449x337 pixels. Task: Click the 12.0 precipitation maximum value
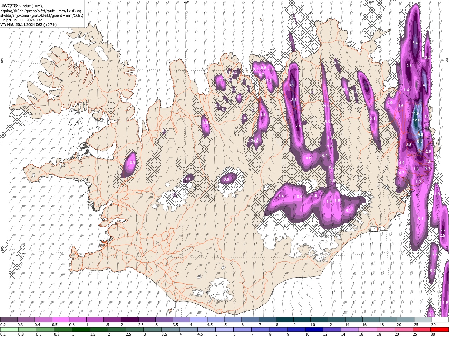(416, 120)
